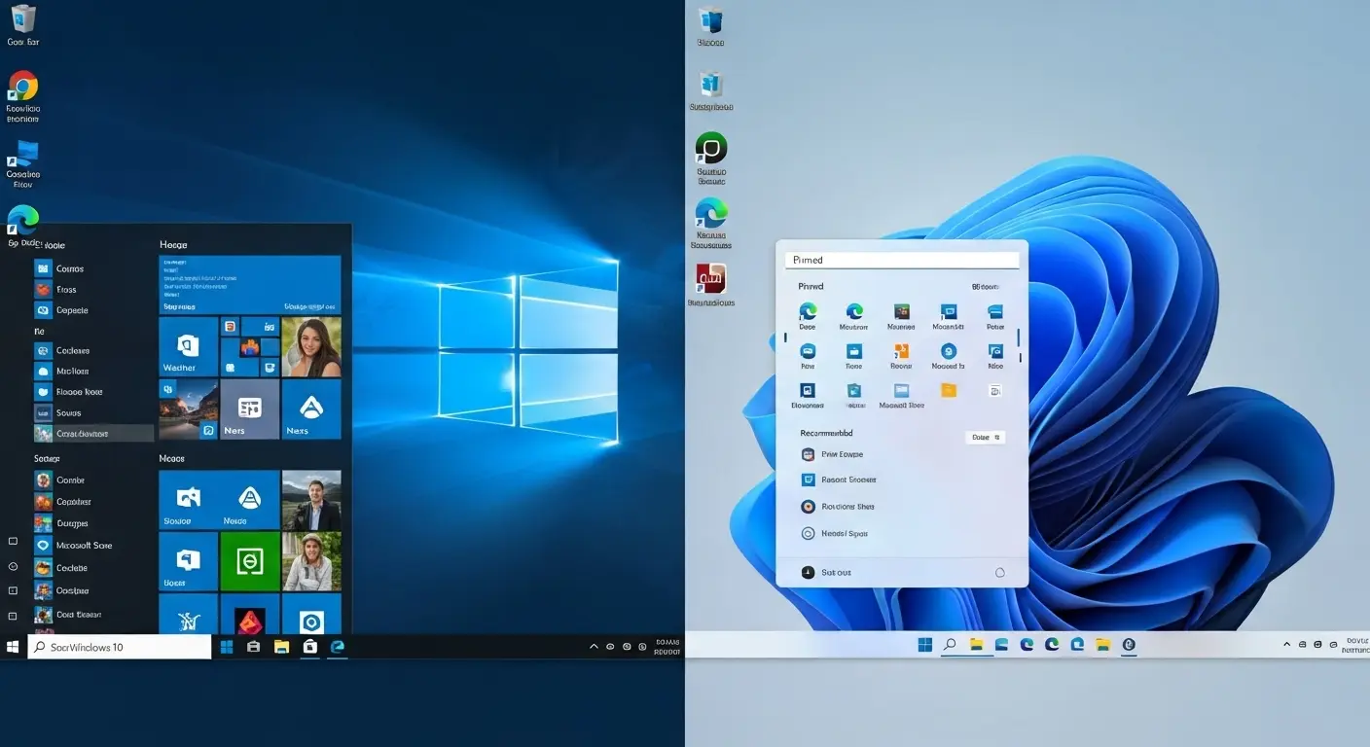
Task: Click the round rightmost Windows 11 taskbar app icon
Action: coord(1129,644)
